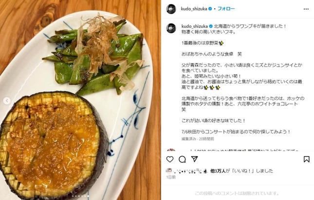Like the post with the heart icon
This screenshot has height=200, width=314.
[170, 160]
